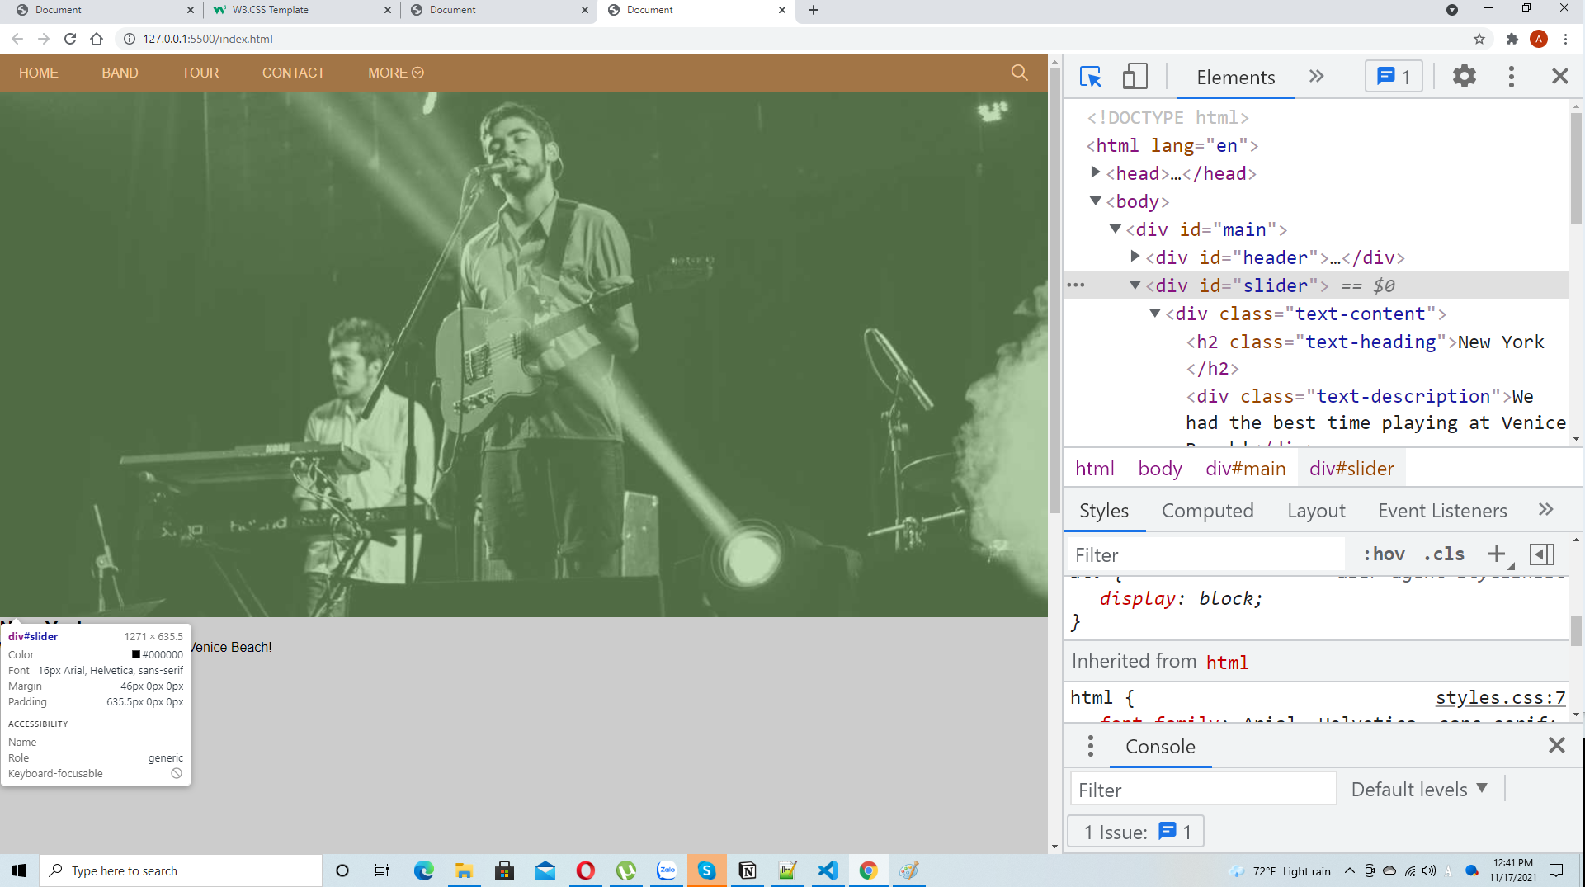Reload the page
Viewport: 1585px width, 887px height.
click(x=69, y=39)
